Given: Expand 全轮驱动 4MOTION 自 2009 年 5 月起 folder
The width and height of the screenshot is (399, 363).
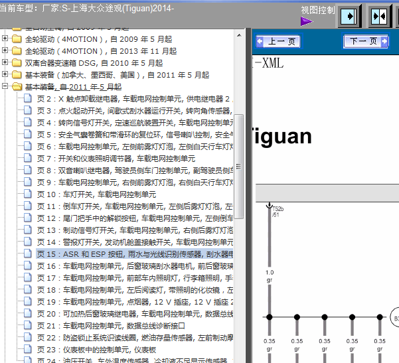Looking at the screenshot, I should click(x=5, y=38).
